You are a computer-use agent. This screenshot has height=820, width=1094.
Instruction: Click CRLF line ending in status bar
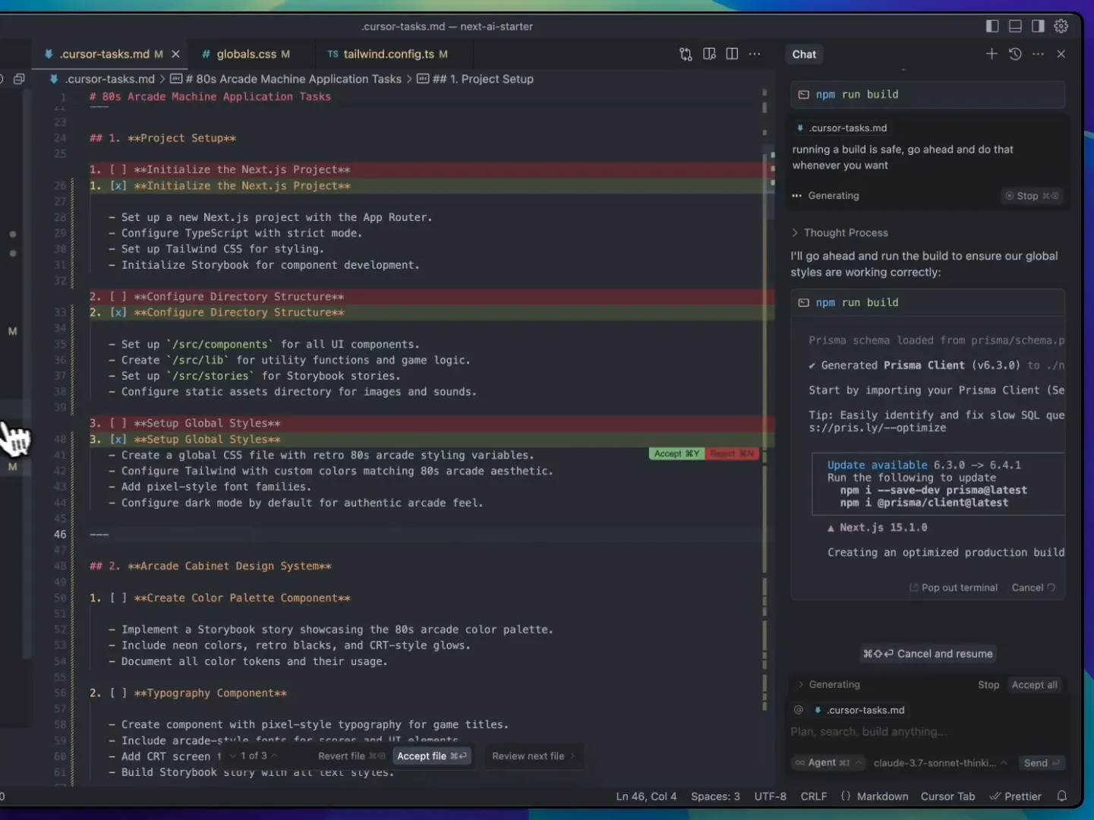point(814,796)
